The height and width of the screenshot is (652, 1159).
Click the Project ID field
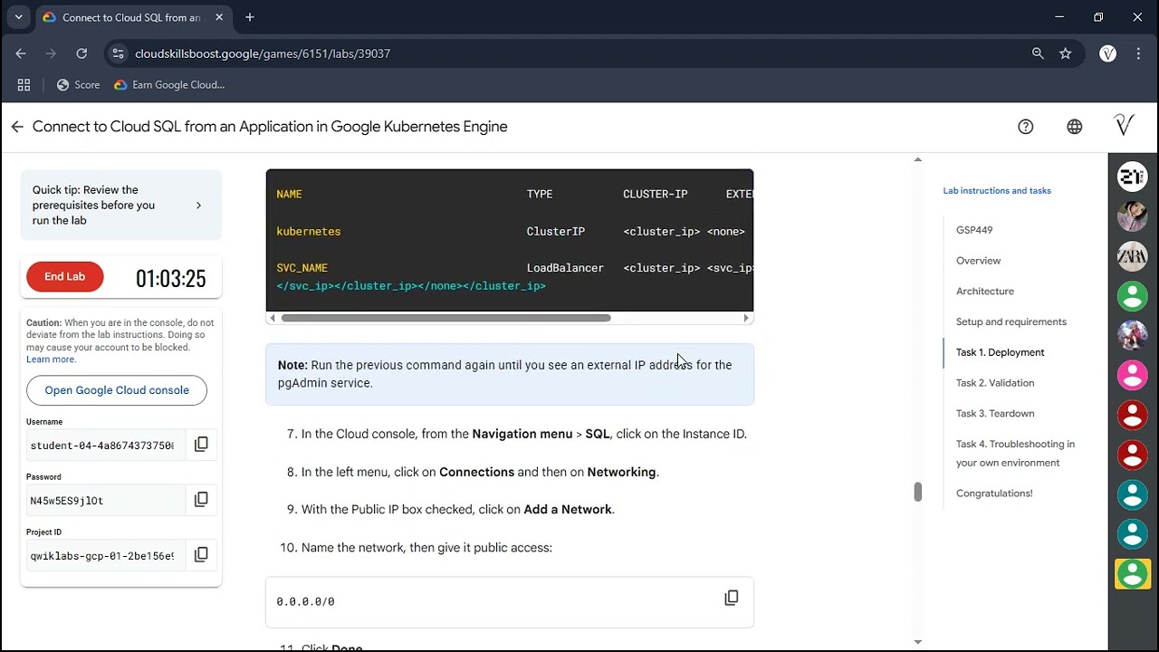tap(106, 555)
